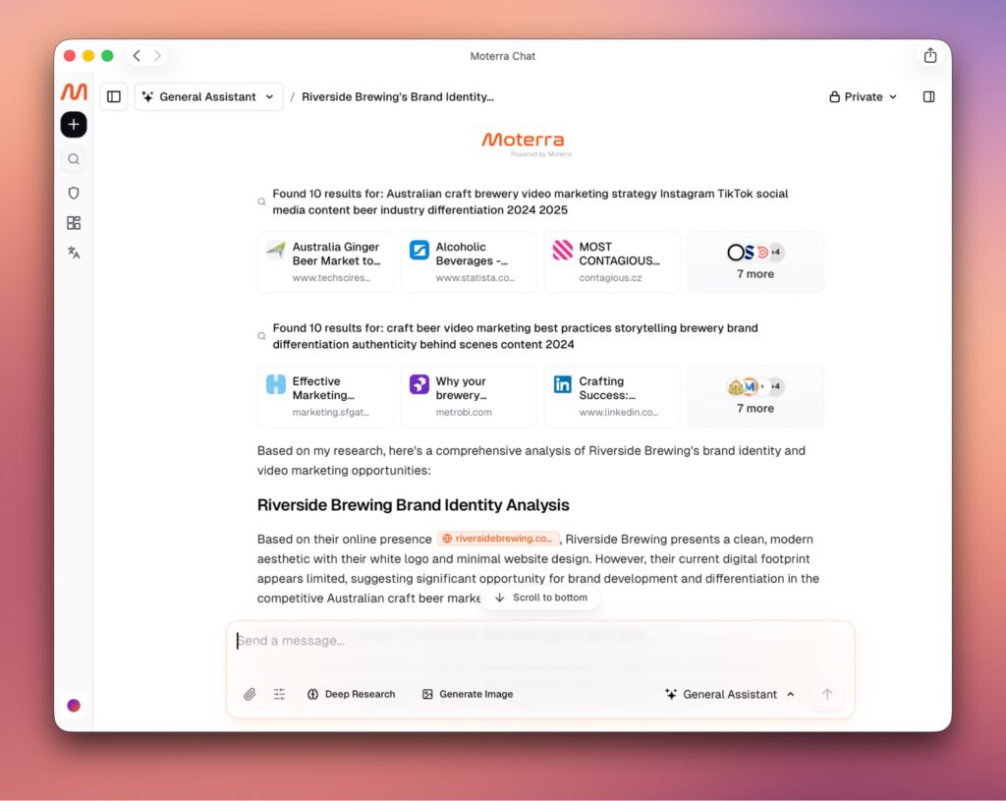
Task: Click the shield icon in sidebar
Action: (x=74, y=194)
